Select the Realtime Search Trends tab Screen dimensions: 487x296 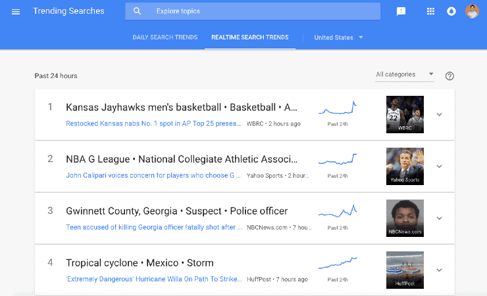(249, 37)
